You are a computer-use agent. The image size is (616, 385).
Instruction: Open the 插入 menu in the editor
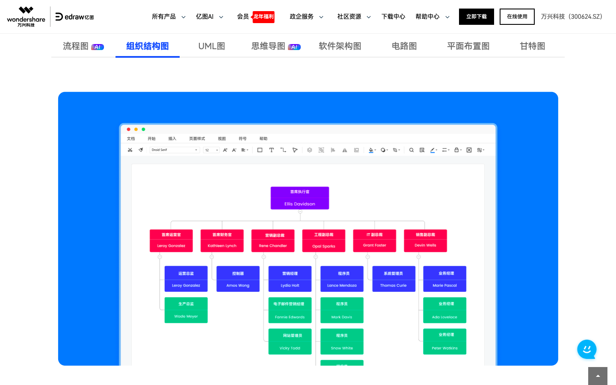pyautogui.click(x=172, y=138)
